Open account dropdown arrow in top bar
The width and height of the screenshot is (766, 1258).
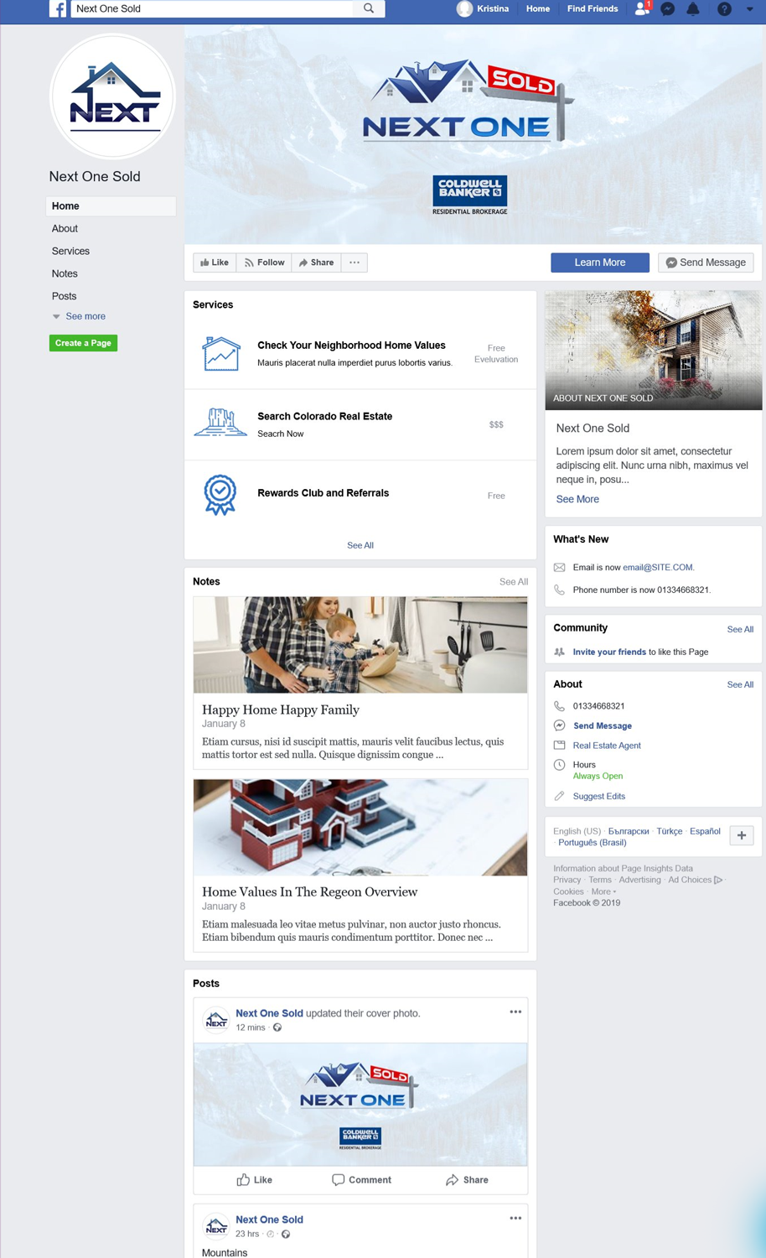(x=749, y=9)
